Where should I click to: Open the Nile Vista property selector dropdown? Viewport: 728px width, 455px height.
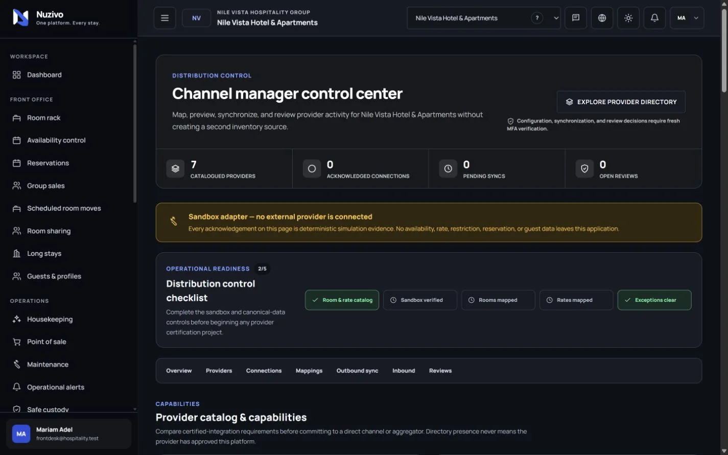pyautogui.click(x=484, y=18)
